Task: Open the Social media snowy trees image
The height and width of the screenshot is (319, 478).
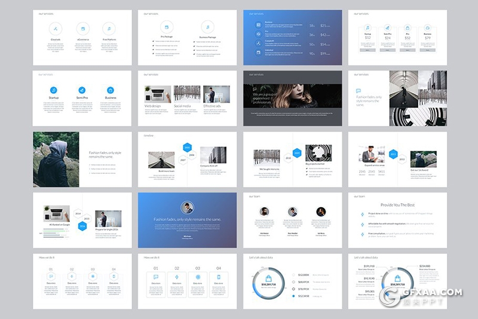Action: (x=187, y=94)
